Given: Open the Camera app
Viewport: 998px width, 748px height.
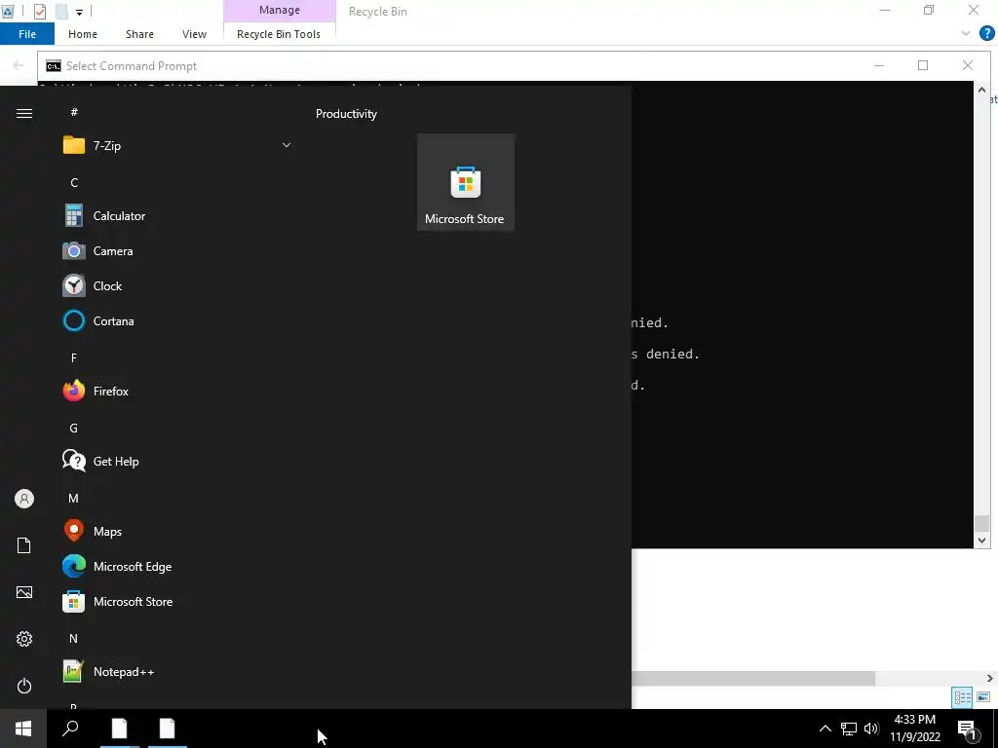Looking at the screenshot, I should pos(178,250).
